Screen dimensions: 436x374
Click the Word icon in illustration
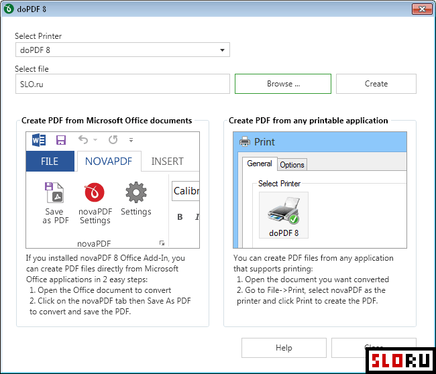[x=39, y=140]
